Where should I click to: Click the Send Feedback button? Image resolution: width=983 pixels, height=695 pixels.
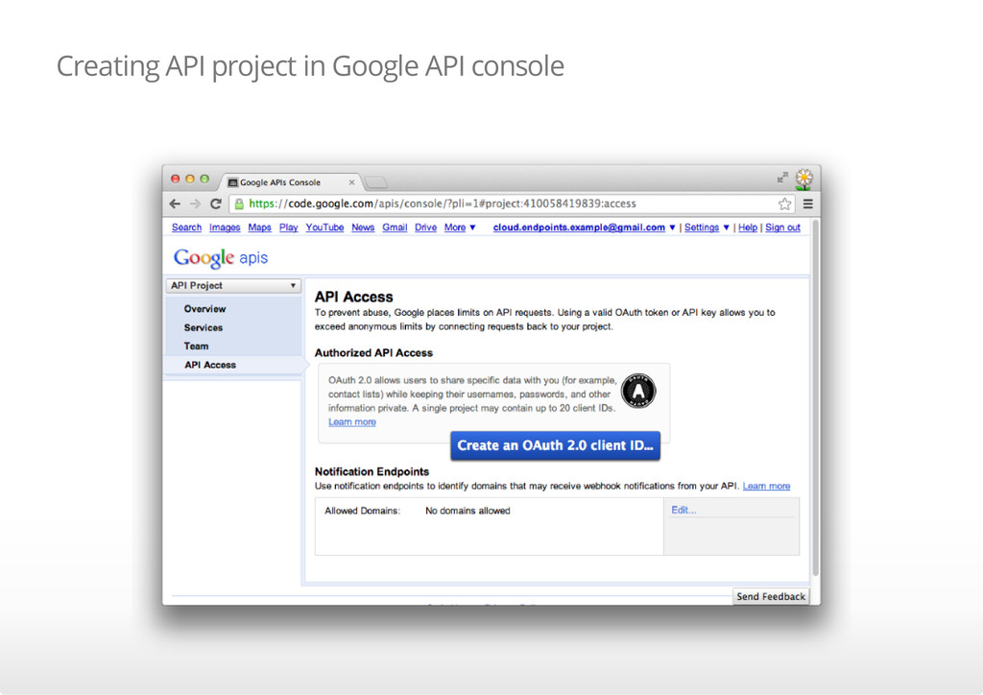click(x=771, y=597)
